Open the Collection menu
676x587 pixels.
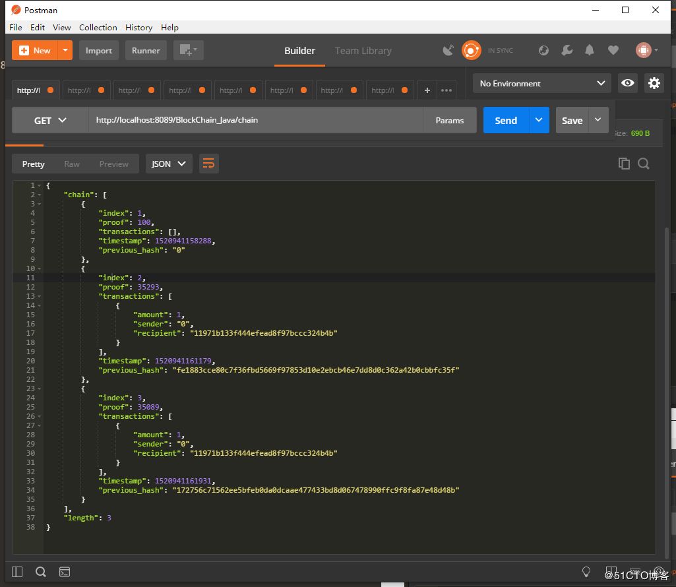pos(98,27)
